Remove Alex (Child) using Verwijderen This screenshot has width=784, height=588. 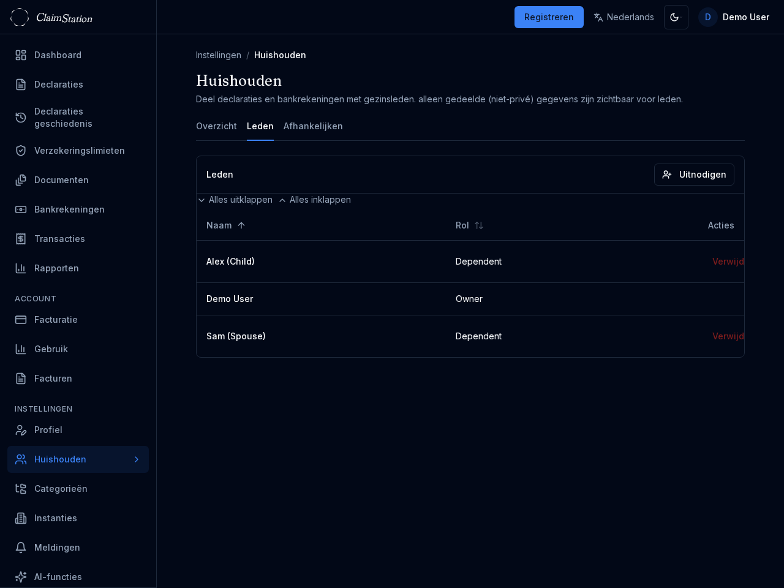click(x=728, y=262)
